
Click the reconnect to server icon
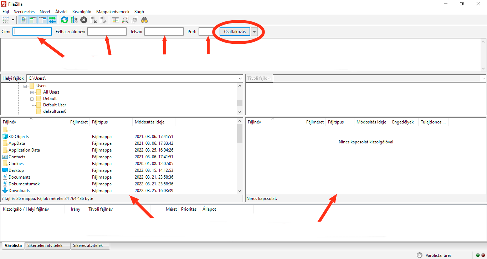coord(103,20)
